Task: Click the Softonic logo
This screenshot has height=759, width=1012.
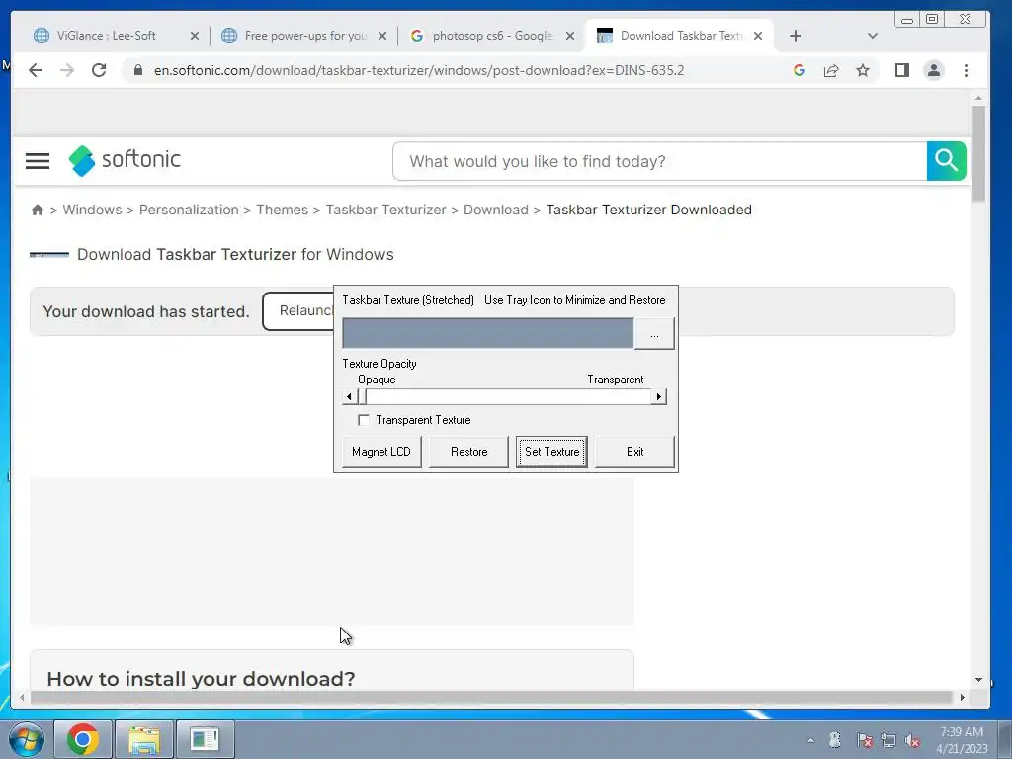Action: (x=125, y=160)
